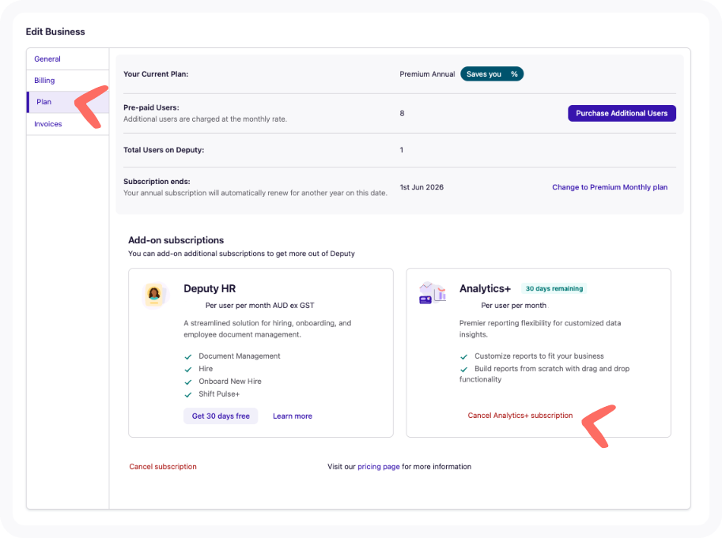Click the Premium Annual plan name

point(427,74)
